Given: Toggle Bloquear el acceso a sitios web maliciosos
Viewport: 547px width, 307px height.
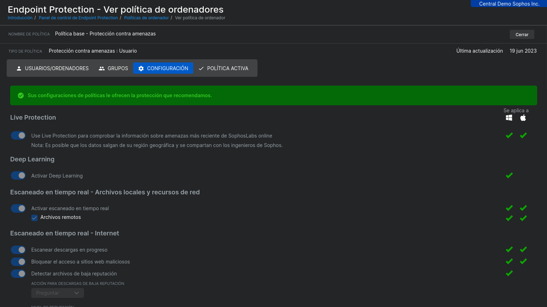Looking at the screenshot, I should (x=18, y=262).
